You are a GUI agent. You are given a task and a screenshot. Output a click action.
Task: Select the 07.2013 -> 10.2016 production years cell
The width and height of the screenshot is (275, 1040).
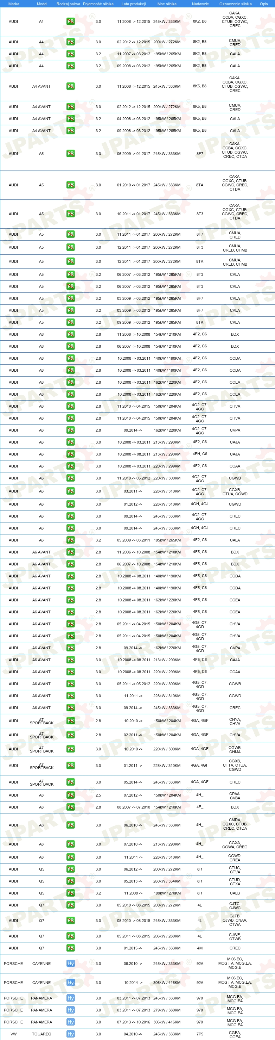pyautogui.click(x=134, y=1022)
